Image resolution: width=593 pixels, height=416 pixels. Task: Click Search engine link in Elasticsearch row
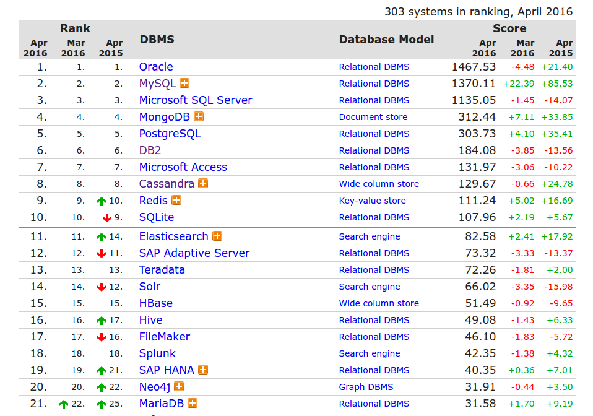pyautogui.click(x=370, y=236)
